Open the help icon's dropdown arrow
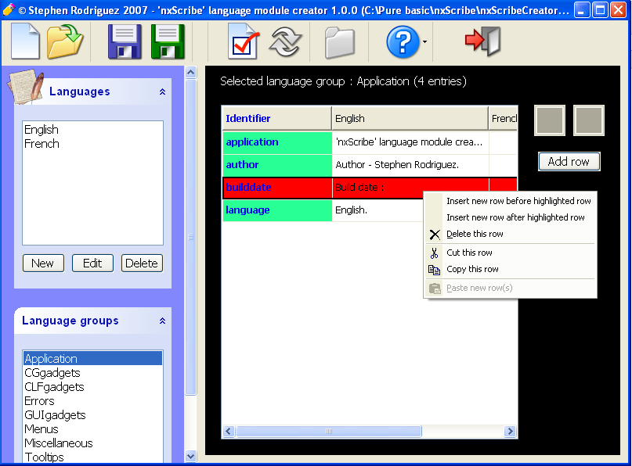The image size is (632, 466). coord(424,42)
